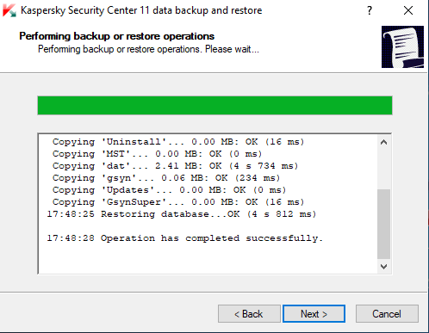This screenshot has height=333, width=429.
Task: Click the 'Restoring database...OK' log line
Action: click(x=182, y=214)
